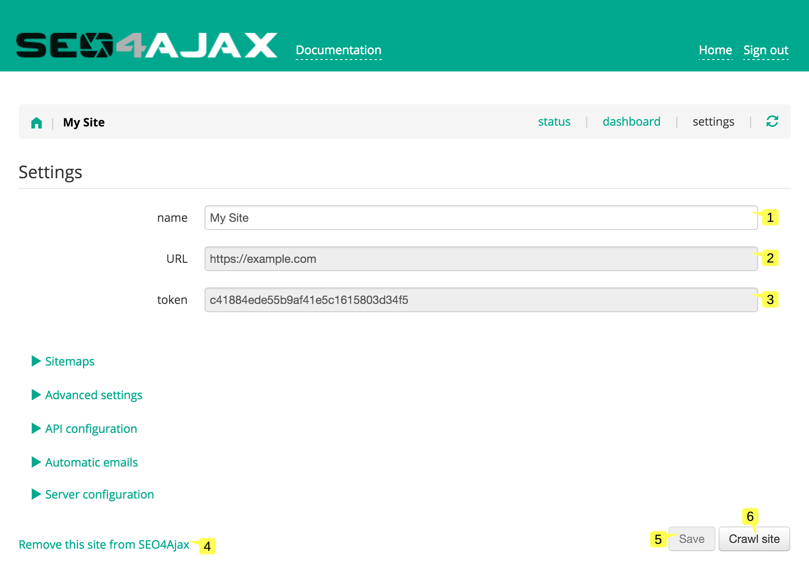This screenshot has width=809, height=584.
Task: Open the API configuration section
Action: [91, 428]
